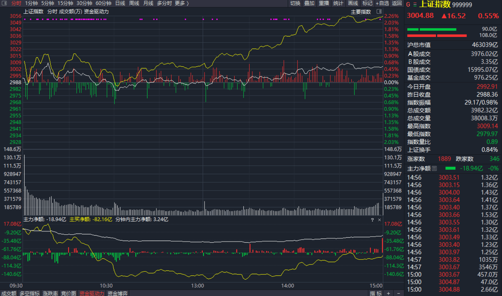Select the 涨跌率 bottom tab
Viewport: 502px width, 296px height.
point(50,293)
